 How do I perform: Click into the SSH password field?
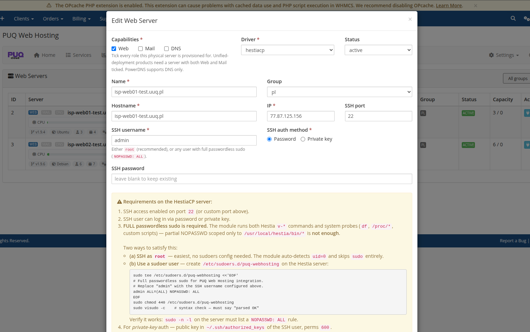pos(262,179)
